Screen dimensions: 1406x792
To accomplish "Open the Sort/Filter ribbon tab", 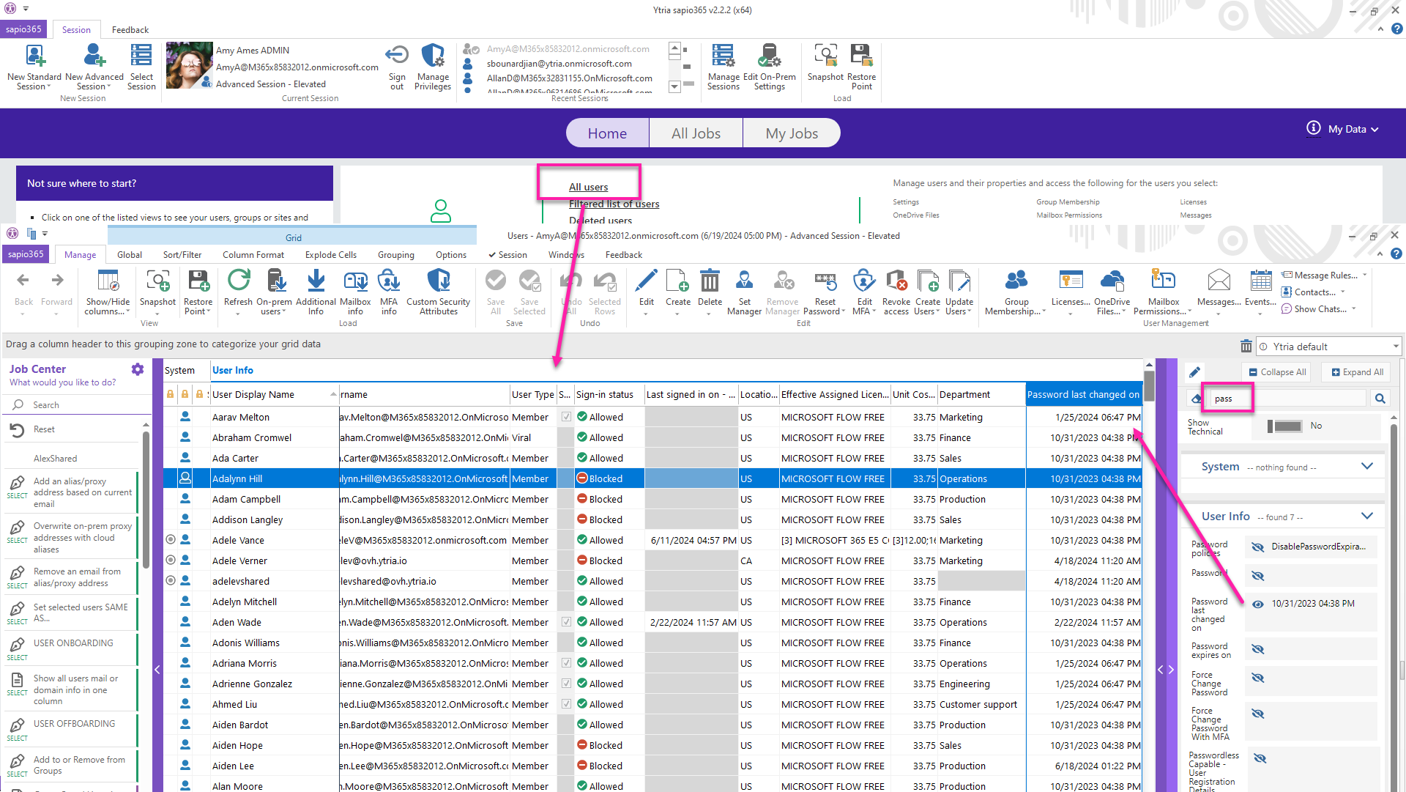I will [x=182, y=255].
